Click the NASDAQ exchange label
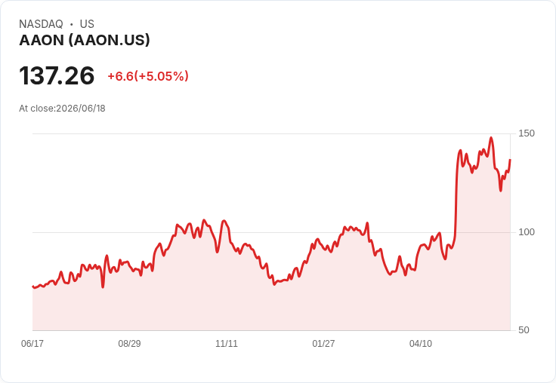 [x=41, y=24]
